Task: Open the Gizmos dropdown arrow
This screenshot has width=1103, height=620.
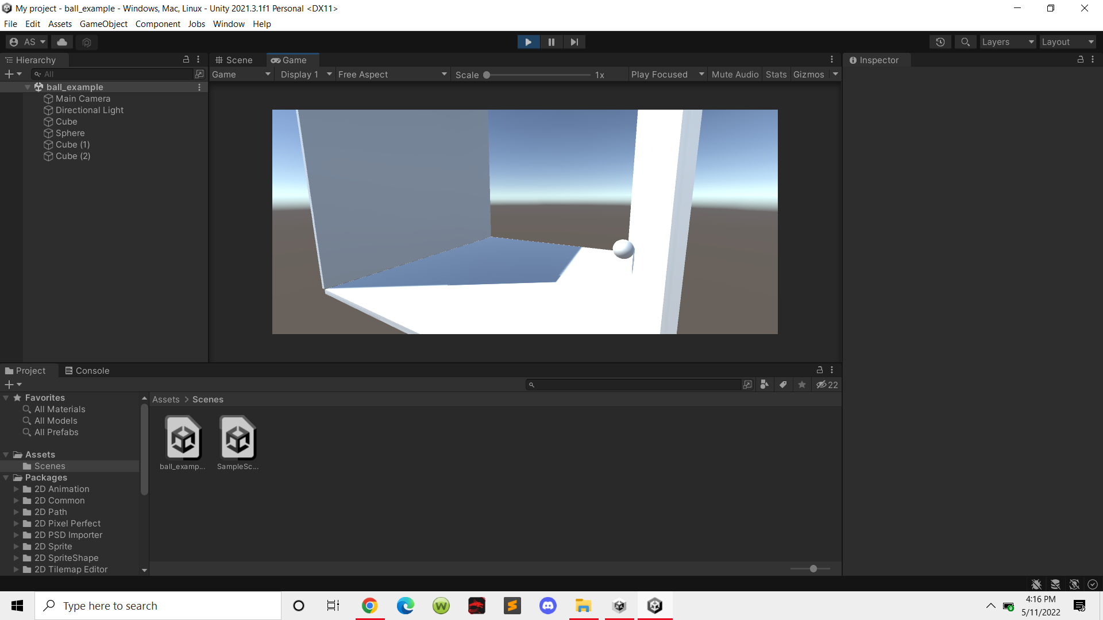Action: coord(835,75)
